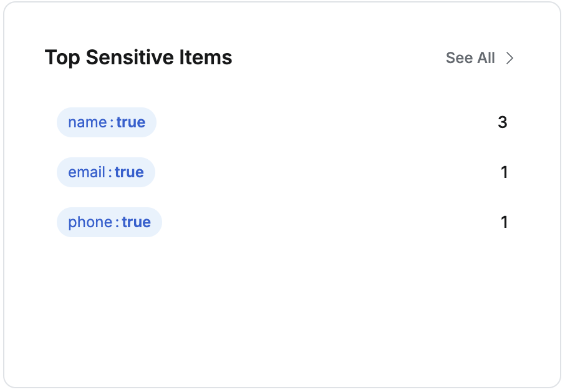
Task: Select the email:true tag
Action: [x=106, y=172]
